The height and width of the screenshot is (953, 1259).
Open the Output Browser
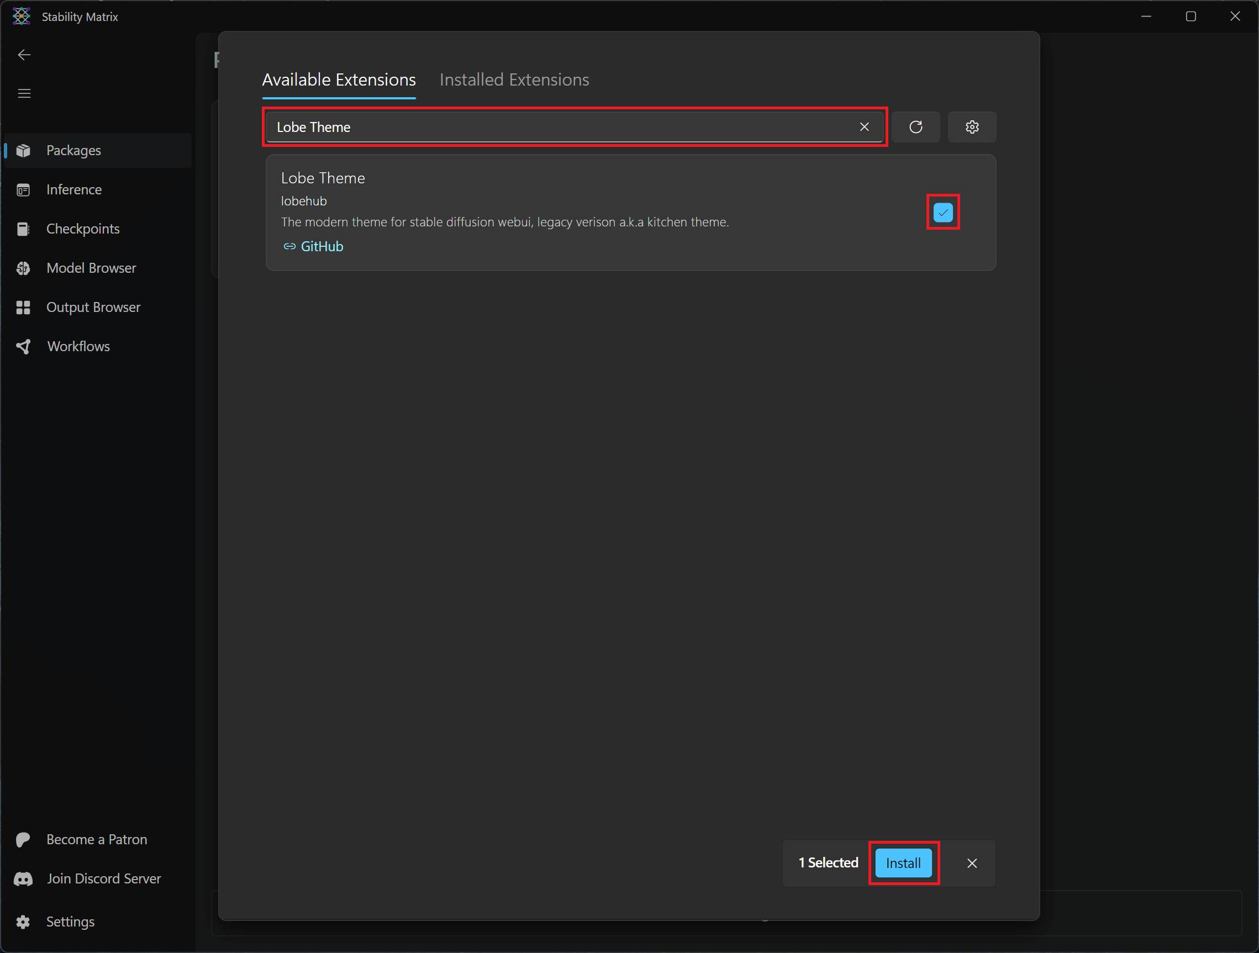click(x=93, y=307)
